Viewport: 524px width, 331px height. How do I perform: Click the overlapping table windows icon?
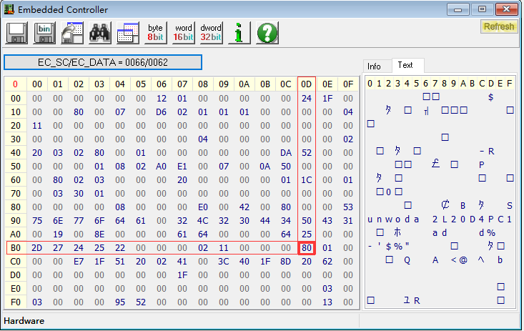click(x=127, y=32)
